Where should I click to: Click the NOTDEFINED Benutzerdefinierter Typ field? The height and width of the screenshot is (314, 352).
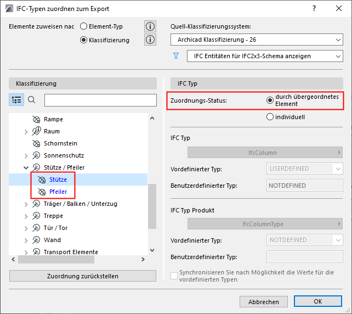coord(305,186)
